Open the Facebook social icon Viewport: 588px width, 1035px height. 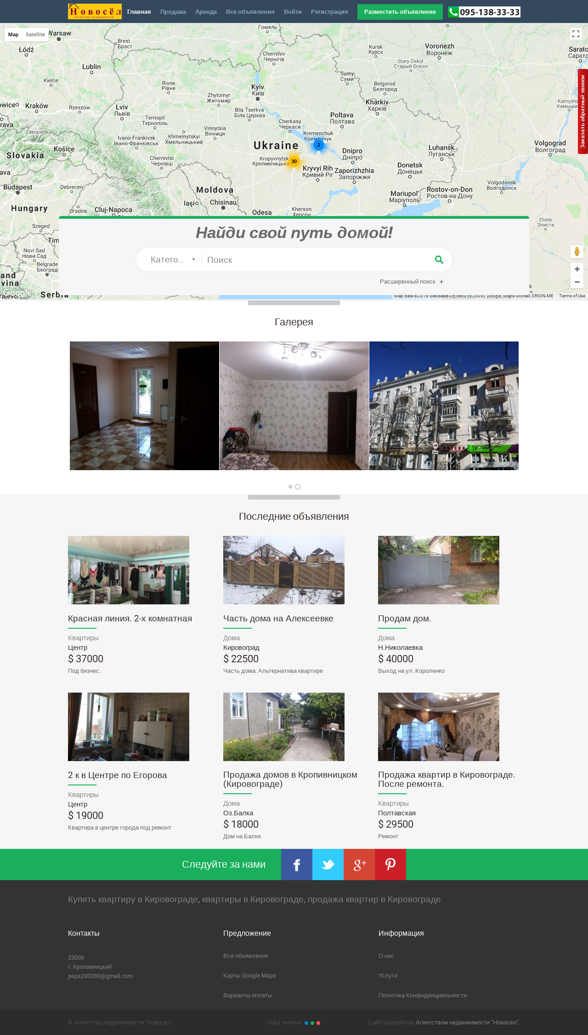point(297,864)
